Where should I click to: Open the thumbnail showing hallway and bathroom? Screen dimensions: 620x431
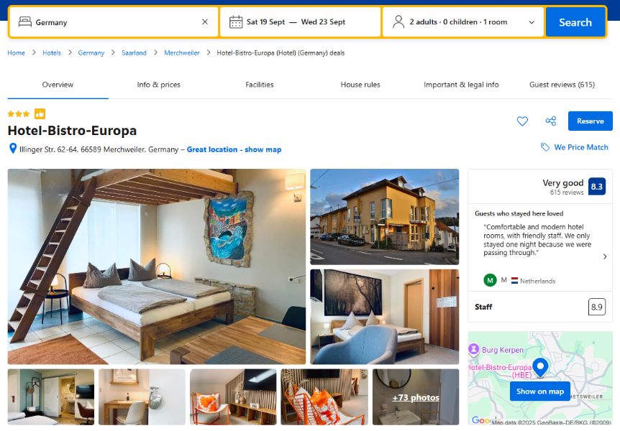click(x=51, y=397)
